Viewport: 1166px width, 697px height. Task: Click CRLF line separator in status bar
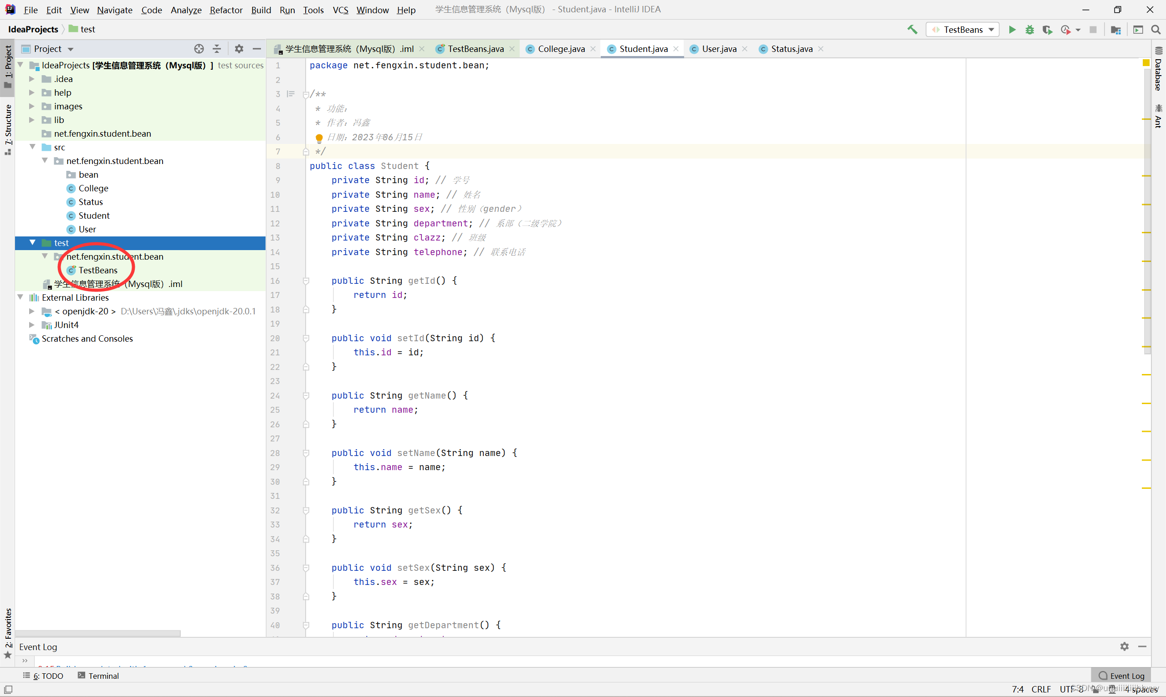tap(1041, 689)
